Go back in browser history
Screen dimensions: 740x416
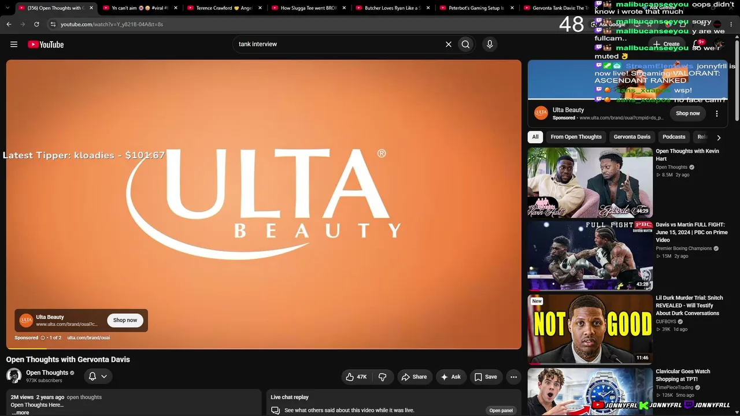[9, 24]
